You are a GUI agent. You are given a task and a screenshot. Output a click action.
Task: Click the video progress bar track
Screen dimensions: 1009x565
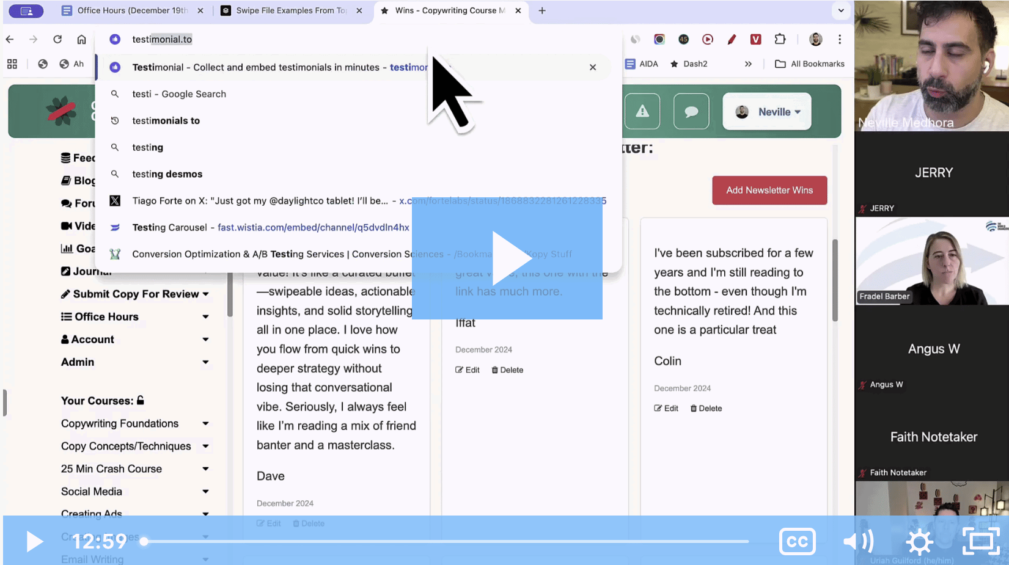click(x=446, y=541)
